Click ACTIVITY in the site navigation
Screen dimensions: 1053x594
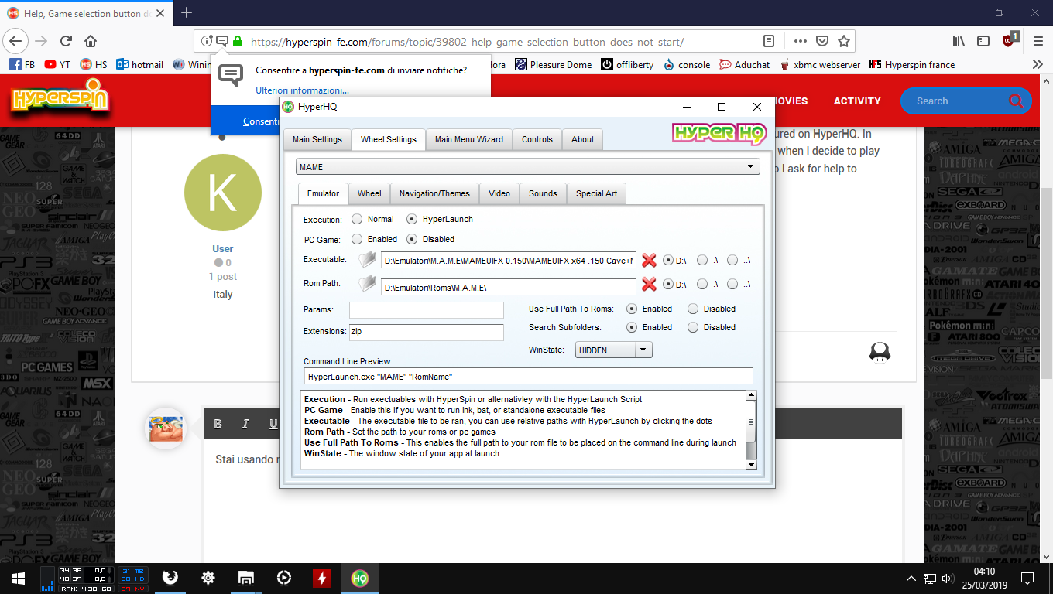tap(856, 101)
